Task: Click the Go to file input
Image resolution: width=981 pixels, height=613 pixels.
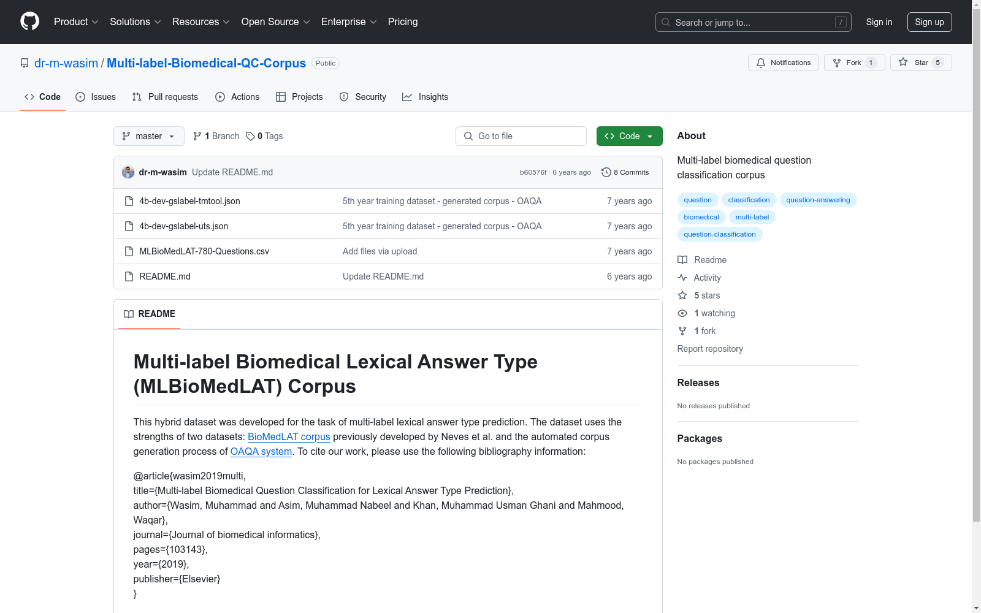Action: click(521, 136)
